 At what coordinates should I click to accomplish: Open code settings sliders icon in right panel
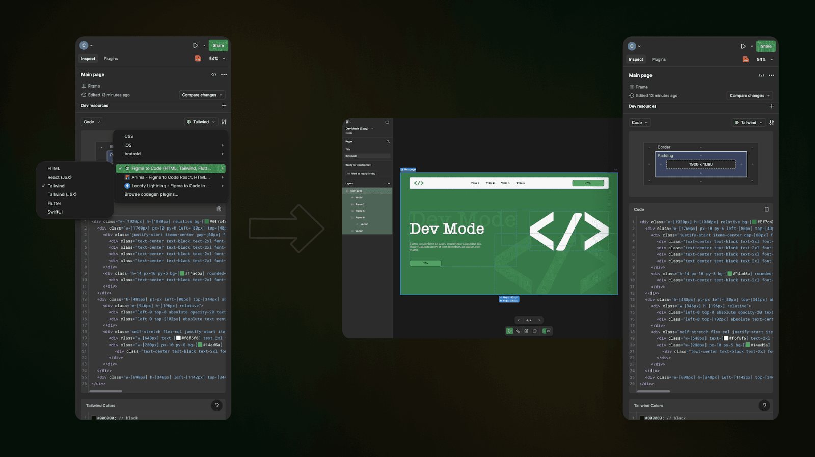772,123
